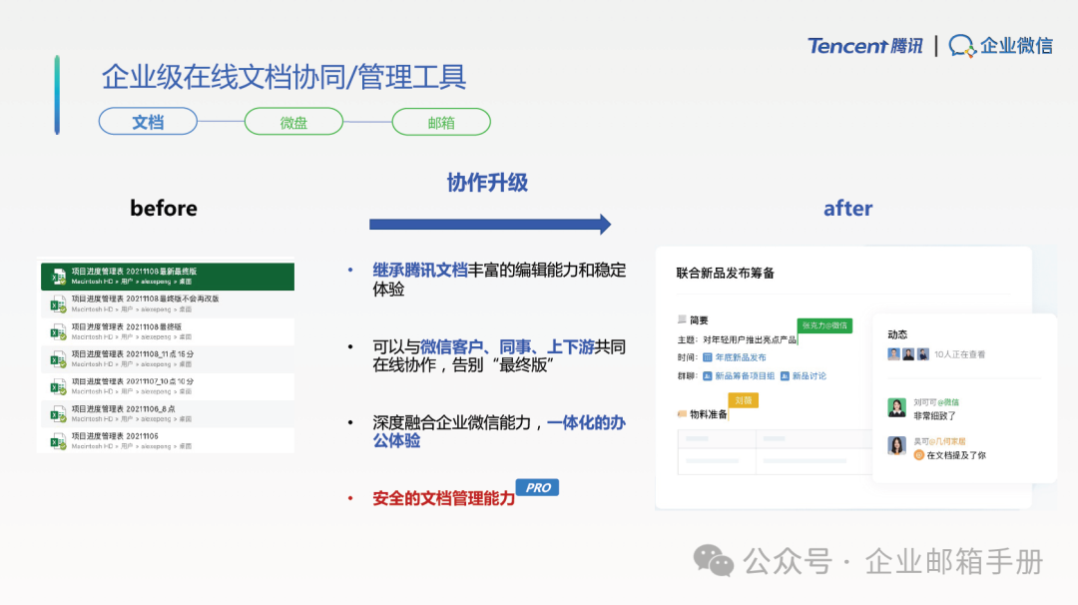This screenshot has height=605, width=1078.
Task: Click the 刘可可@微信 commenter name
Action: (x=935, y=402)
